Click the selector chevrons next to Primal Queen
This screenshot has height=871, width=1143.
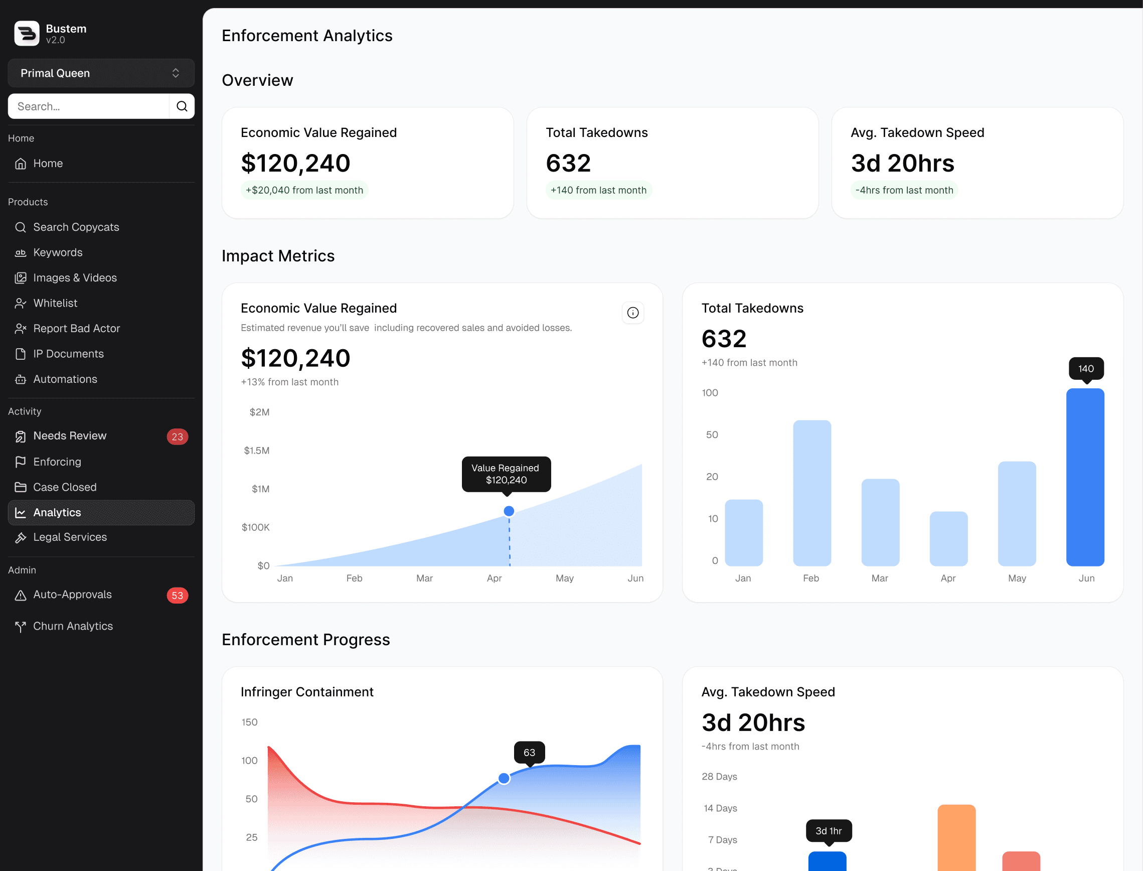176,73
